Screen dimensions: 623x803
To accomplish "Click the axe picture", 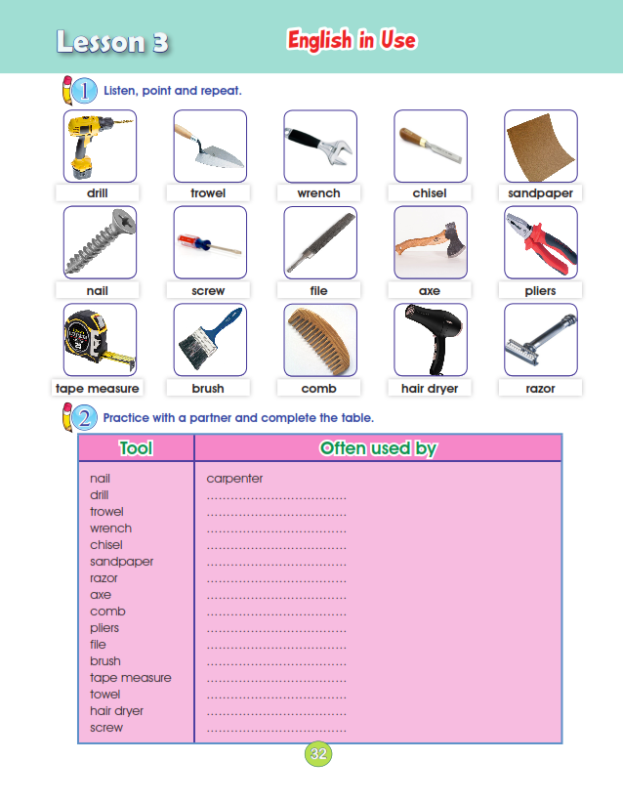I will 430,242.
